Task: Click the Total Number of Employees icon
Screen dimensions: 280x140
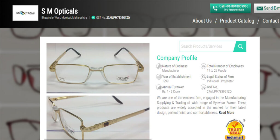Action: (x=203, y=66)
